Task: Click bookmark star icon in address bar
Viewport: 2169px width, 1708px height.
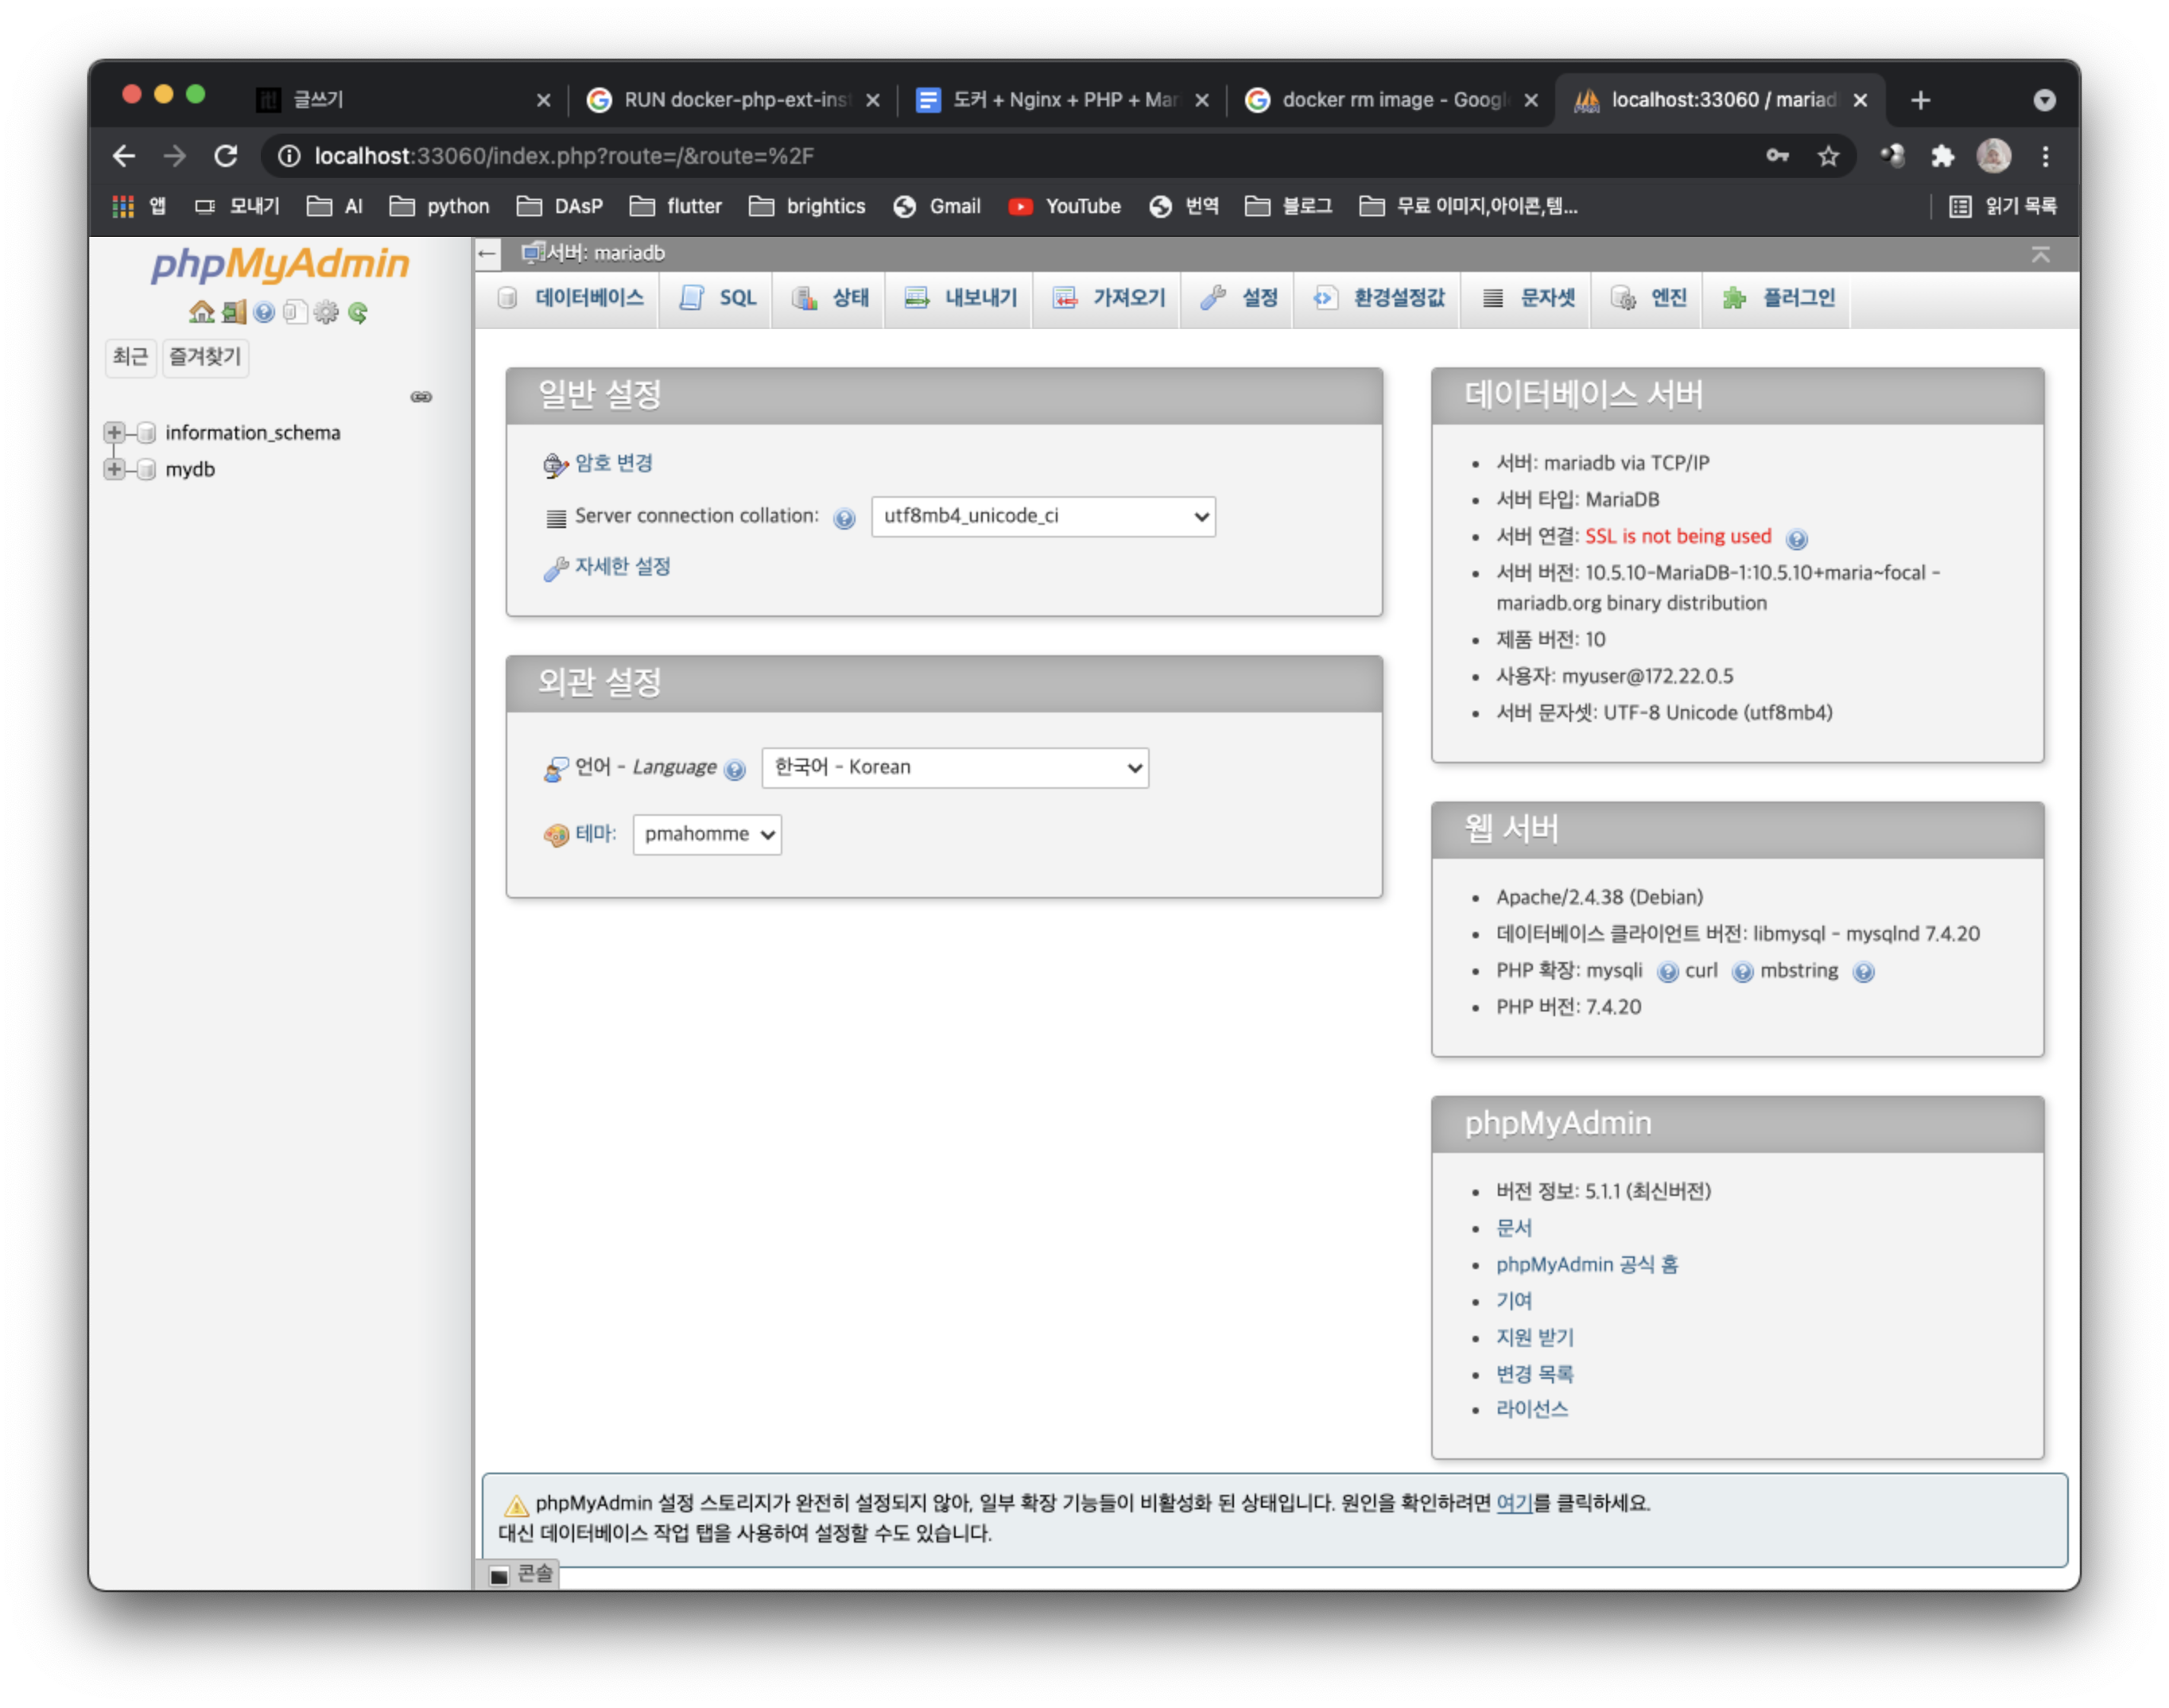Action: tap(1828, 156)
